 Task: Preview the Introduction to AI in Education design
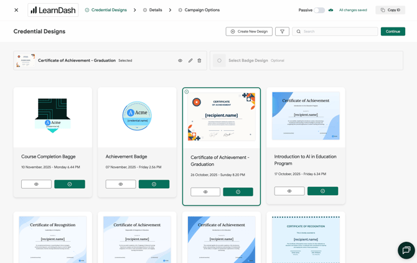[289, 191]
